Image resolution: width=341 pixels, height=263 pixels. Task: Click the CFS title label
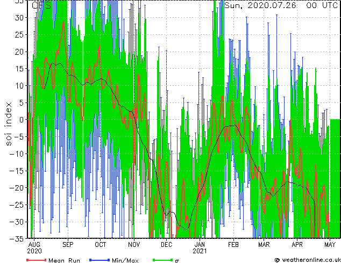click(x=41, y=5)
